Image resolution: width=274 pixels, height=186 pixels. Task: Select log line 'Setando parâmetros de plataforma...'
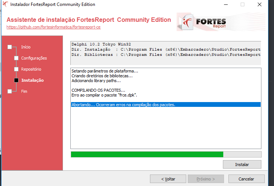point(105,71)
